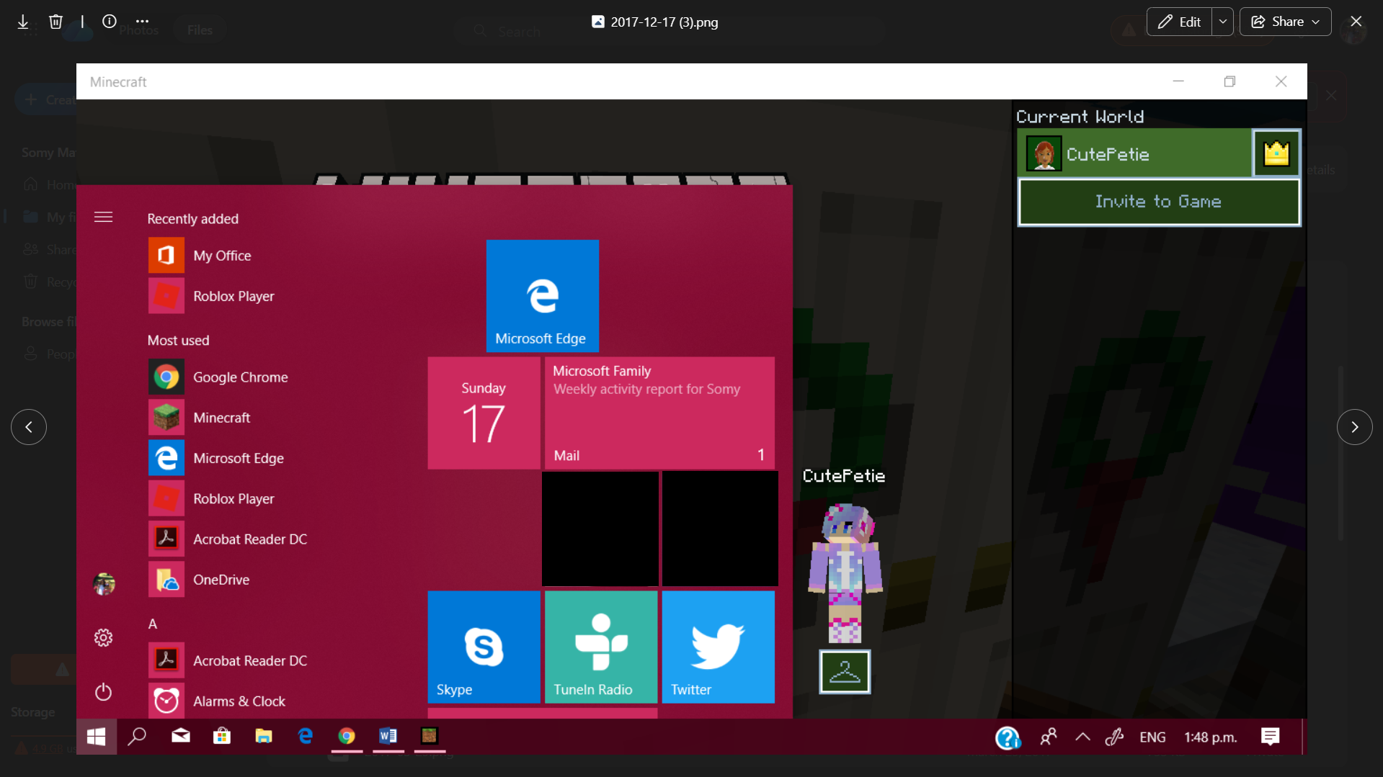Open the more options ellipsis menu
The image size is (1383, 777).
click(143, 22)
